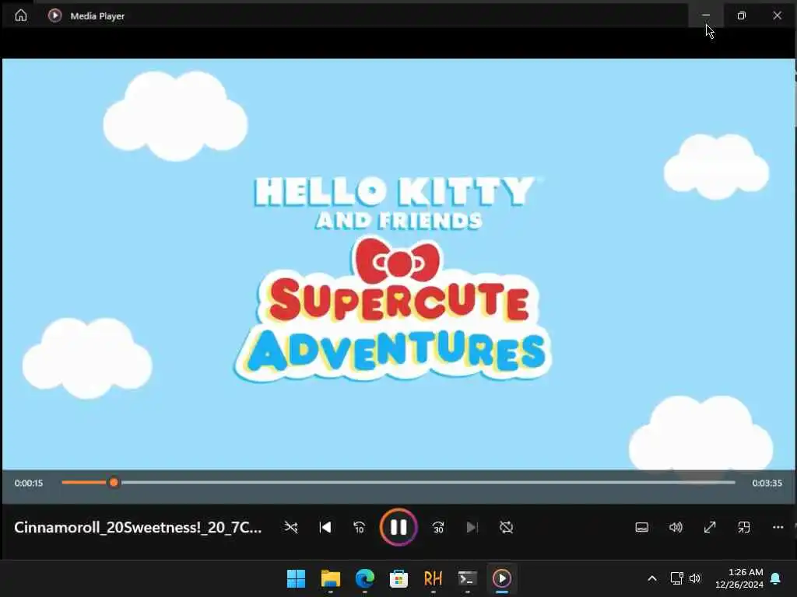
Task: Enter full screen mode
Action: tap(710, 528)
